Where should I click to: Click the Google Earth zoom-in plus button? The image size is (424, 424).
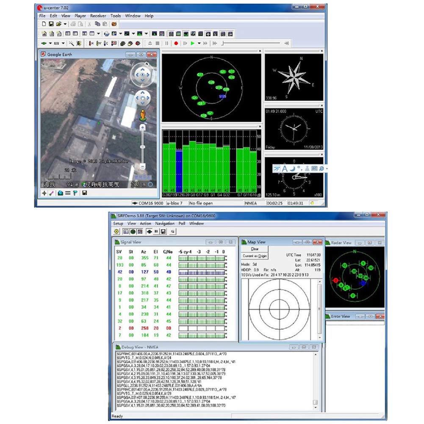143,127
